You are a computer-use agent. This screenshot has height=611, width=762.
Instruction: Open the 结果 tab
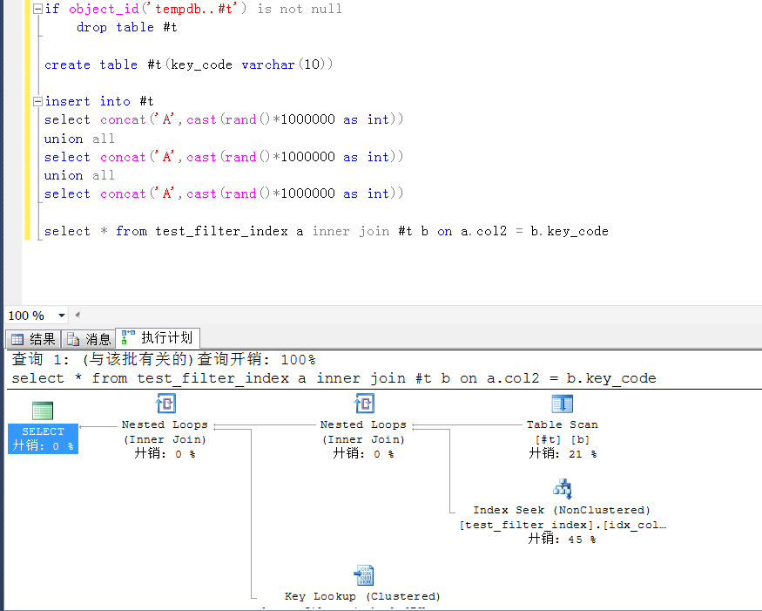(x=33, y=339)
